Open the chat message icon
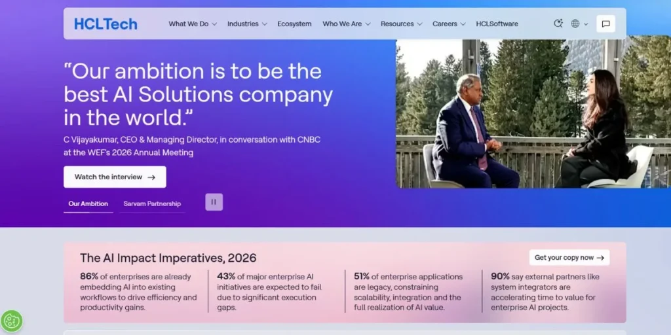This screenshot has height=335, width=671. [x=605, y=24]
